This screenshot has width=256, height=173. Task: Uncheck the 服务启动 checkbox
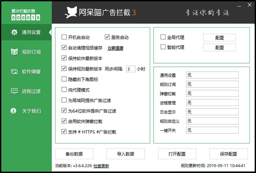pyautogui.click(x=107, y=37)
